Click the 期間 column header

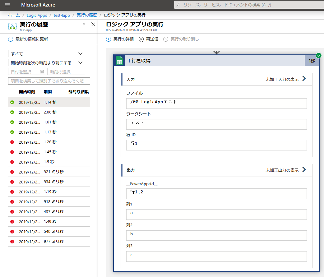tap(48, 92)
